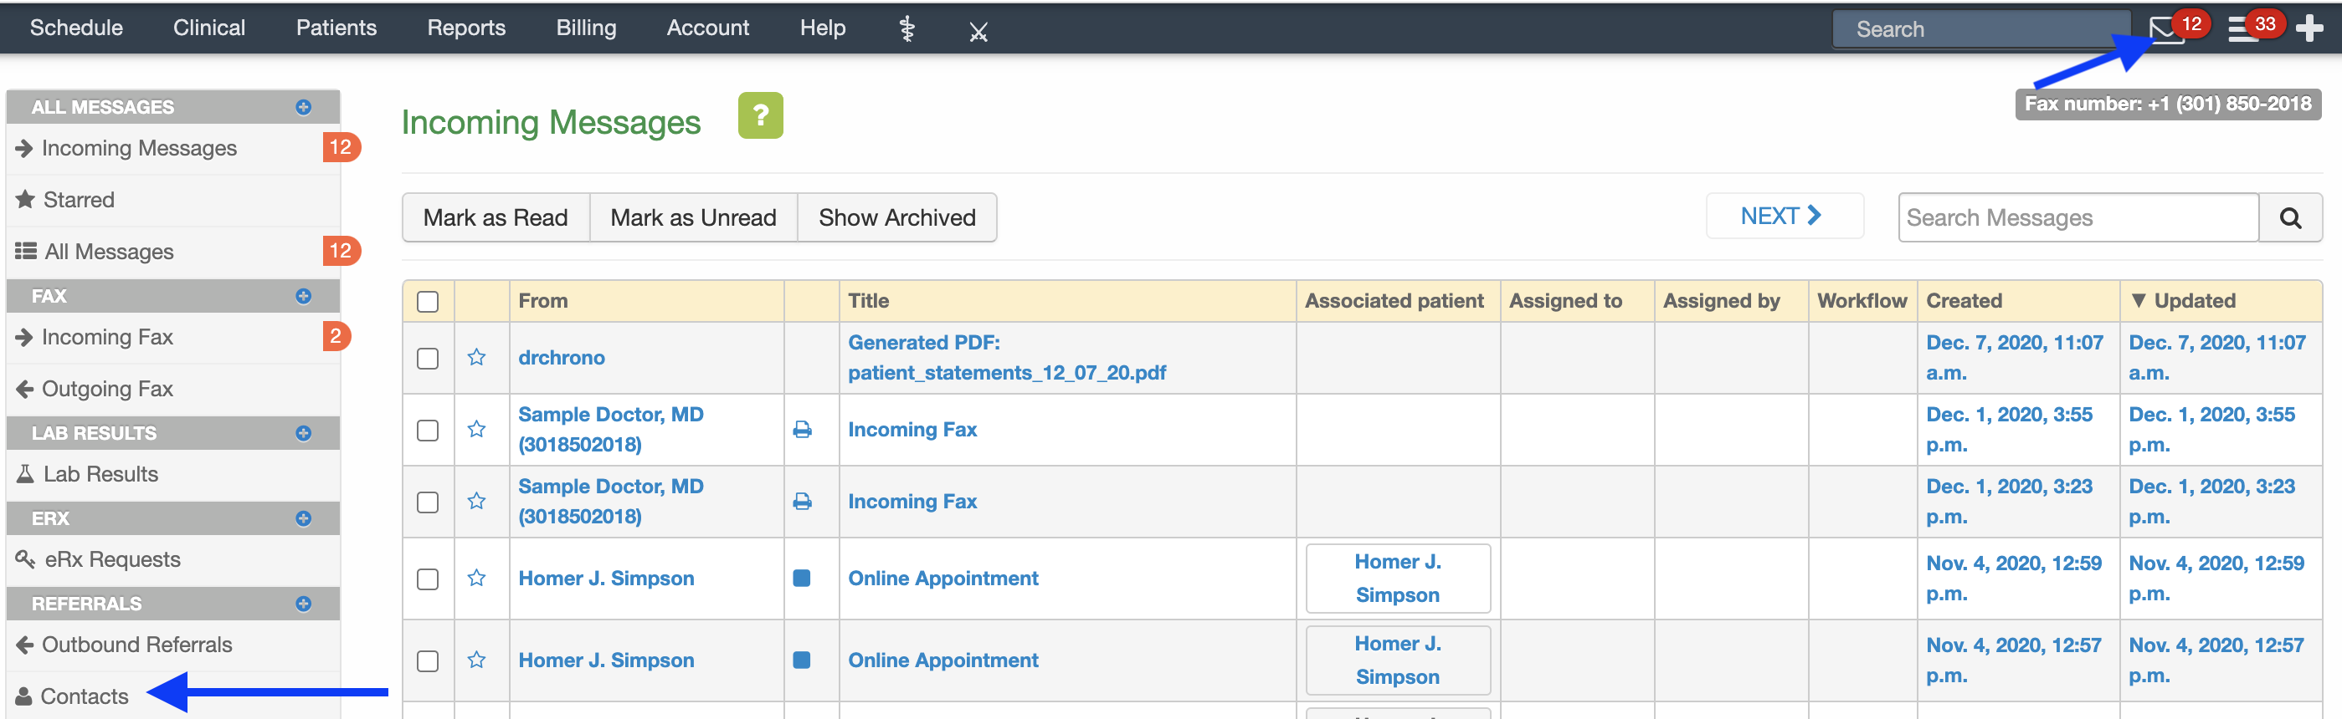The height and width of the screenshot is (719, 2342).
Task: Click the top Search field
Action: (1980, 29)
